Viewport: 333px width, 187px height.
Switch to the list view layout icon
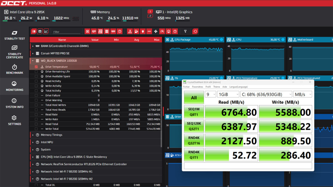tap(34, 31)
